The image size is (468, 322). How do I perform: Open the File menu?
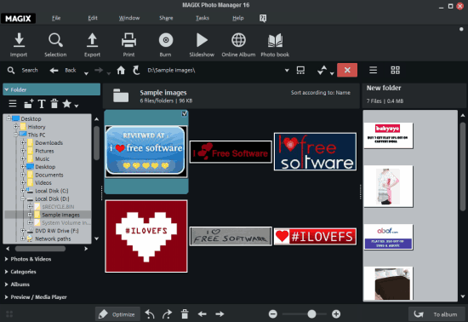pos(56,18)
